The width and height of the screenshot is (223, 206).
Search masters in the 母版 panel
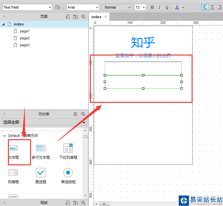83,203
